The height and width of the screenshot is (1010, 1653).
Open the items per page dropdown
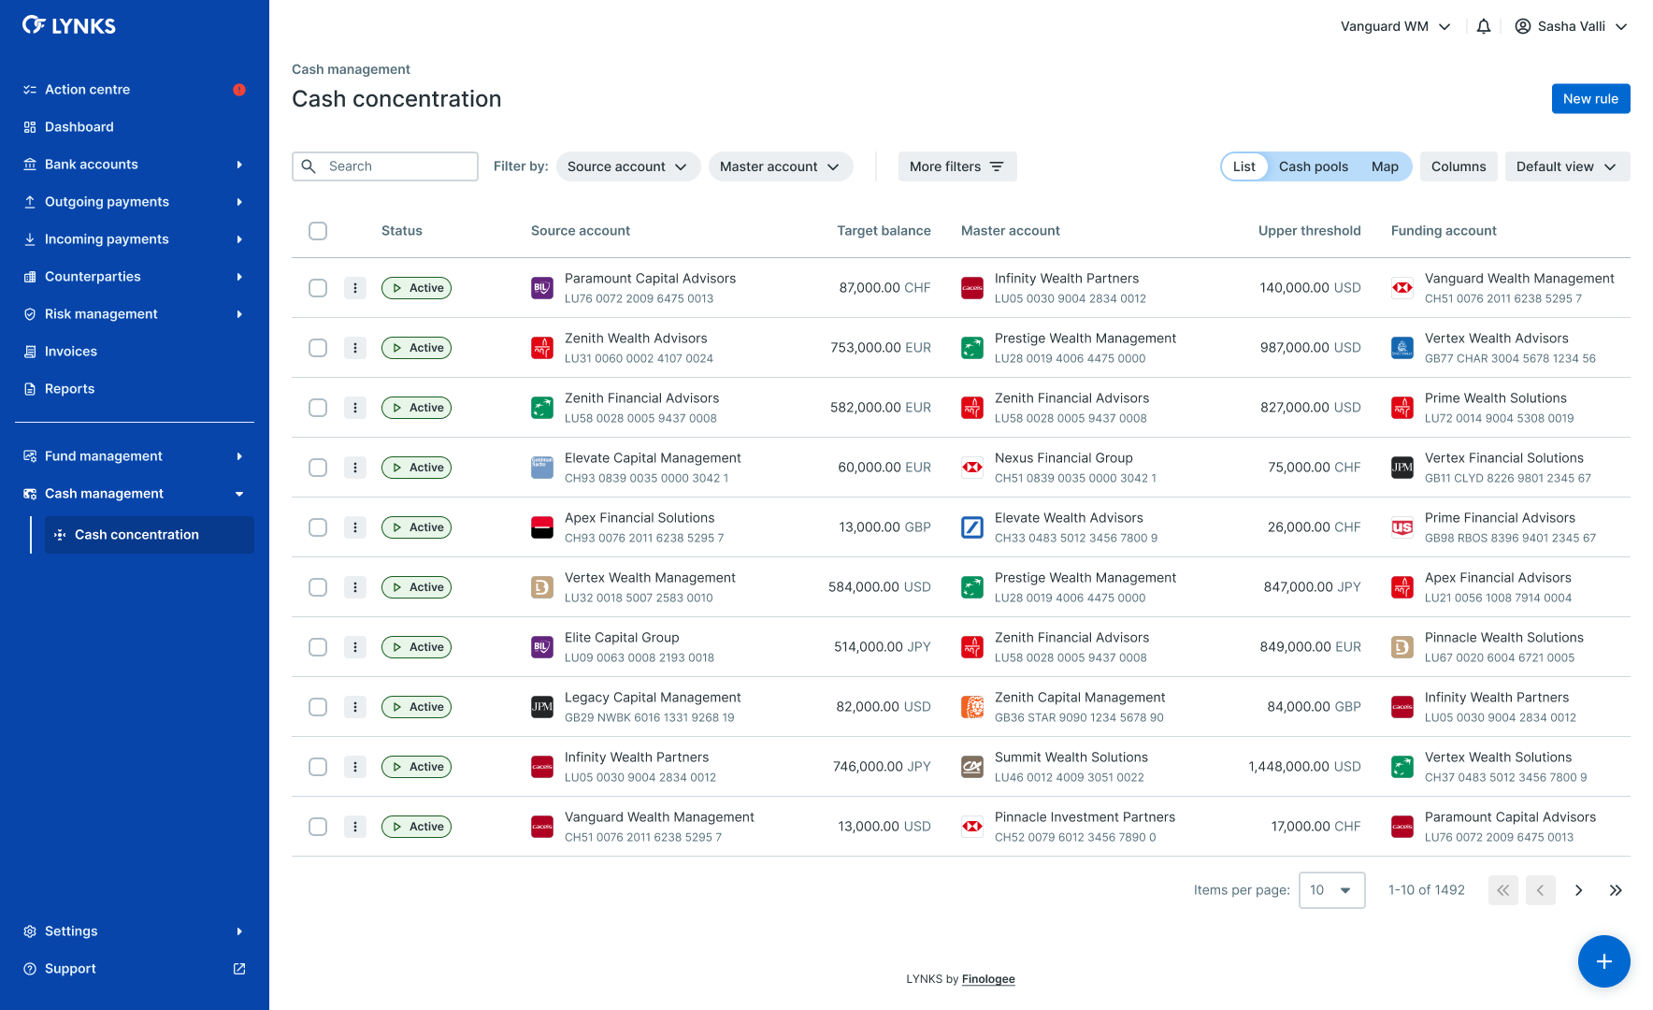pos(1332,890)
